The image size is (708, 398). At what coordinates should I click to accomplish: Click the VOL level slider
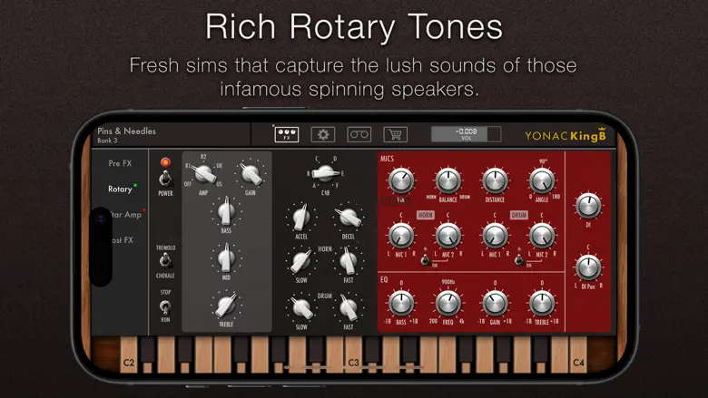[466, 134]
